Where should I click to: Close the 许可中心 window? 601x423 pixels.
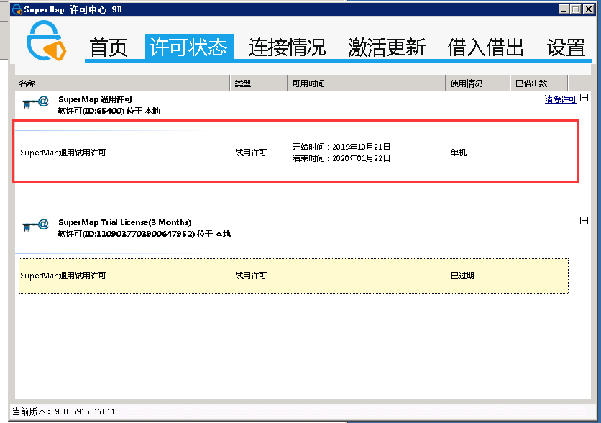(588, 9)
